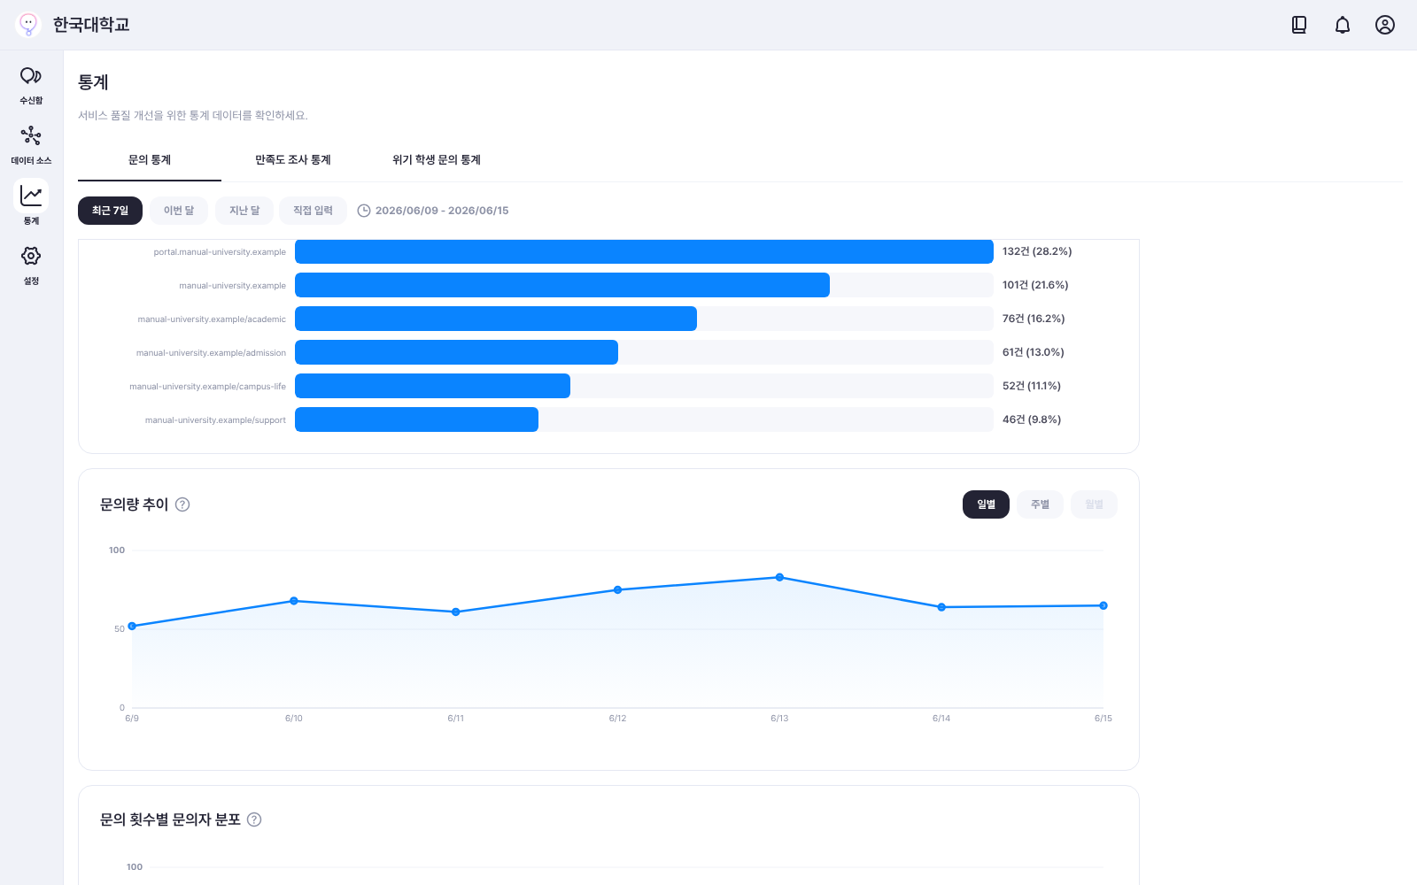Switch trend chart to 주별 view
The width and height of the screenshot is (1417, 885).
(x=1040, y=504)
